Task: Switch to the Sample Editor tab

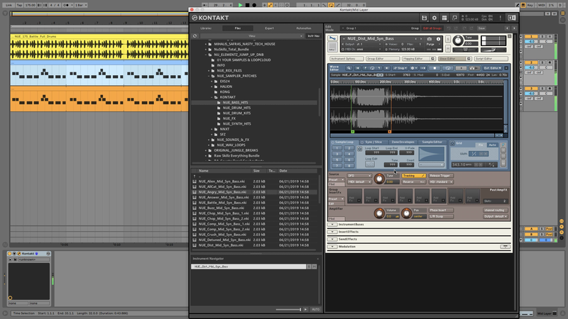Action: pos(432,142)
